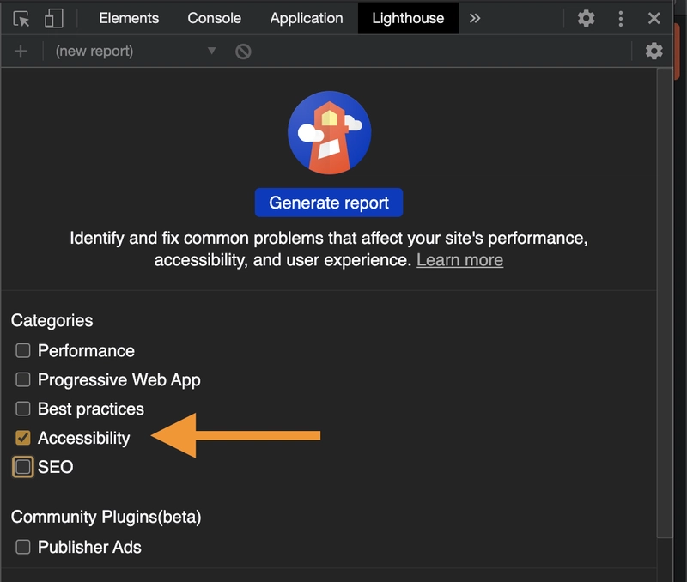Uncheck the Accessibility checkbox

(23, 438)
